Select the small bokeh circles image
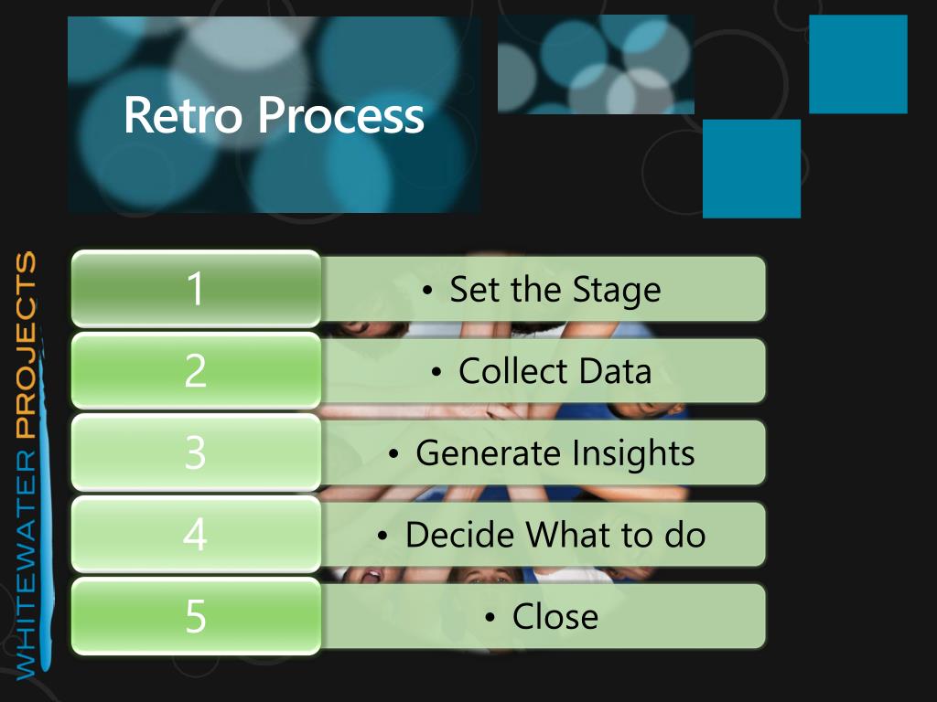Screen dimensions: 937x702 [596, 65]
